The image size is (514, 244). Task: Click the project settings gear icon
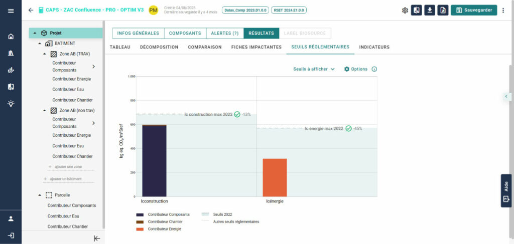[x=405, y=11]
